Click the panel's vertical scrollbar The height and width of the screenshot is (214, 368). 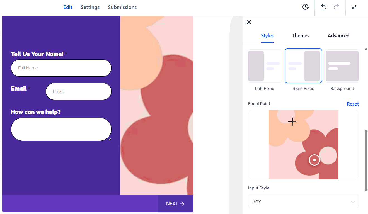366,160
